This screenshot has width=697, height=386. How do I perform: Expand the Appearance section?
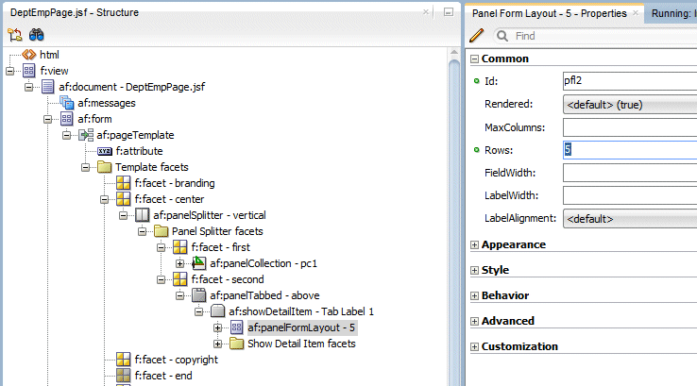point(475,244)
